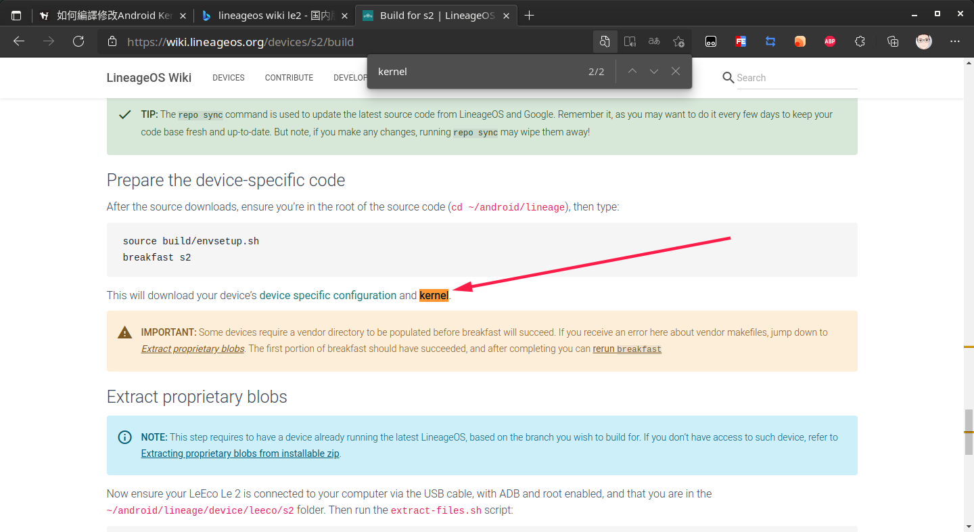
Task: Open the FE extension icon
Action: coord(741,42)
